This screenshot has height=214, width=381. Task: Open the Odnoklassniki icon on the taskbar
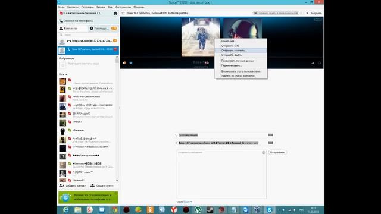(150, 210)
